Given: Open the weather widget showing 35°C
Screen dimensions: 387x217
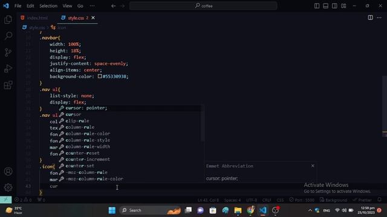Looking at the screenshot, I should pos(14,210).
